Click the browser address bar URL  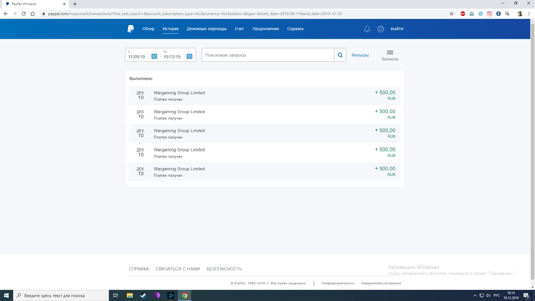click(195, 14)
